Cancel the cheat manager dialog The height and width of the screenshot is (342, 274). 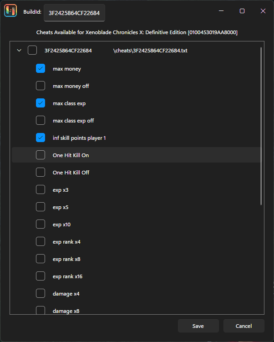click(x=244, y=326)
